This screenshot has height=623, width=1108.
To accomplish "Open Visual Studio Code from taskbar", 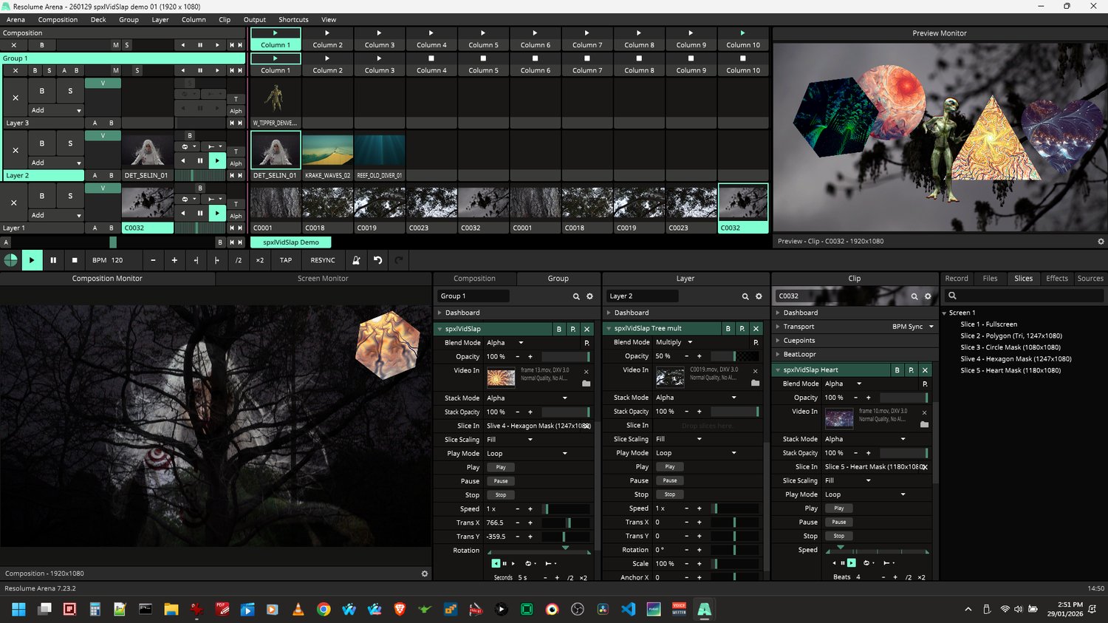I will coord(628,610).
